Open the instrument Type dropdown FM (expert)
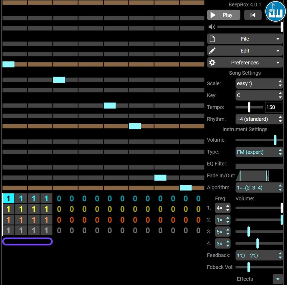The width and height of the screenshot is (287, 285). point(259,152)
